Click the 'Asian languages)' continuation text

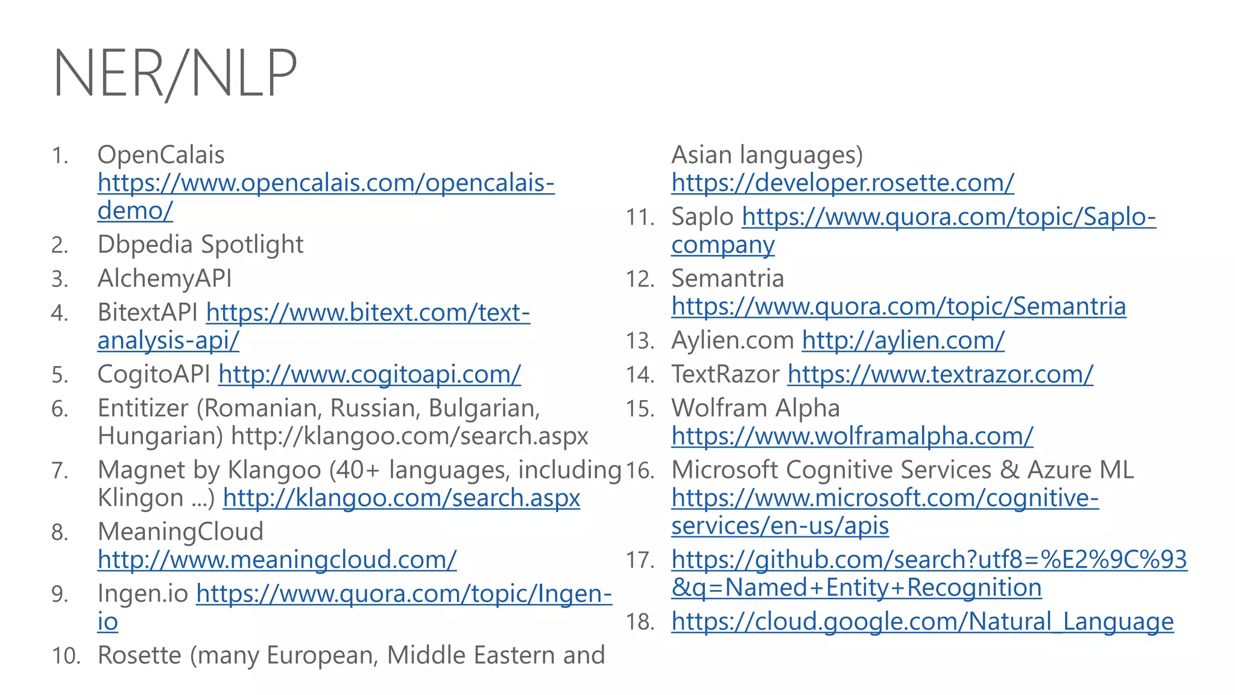point(768,155)
